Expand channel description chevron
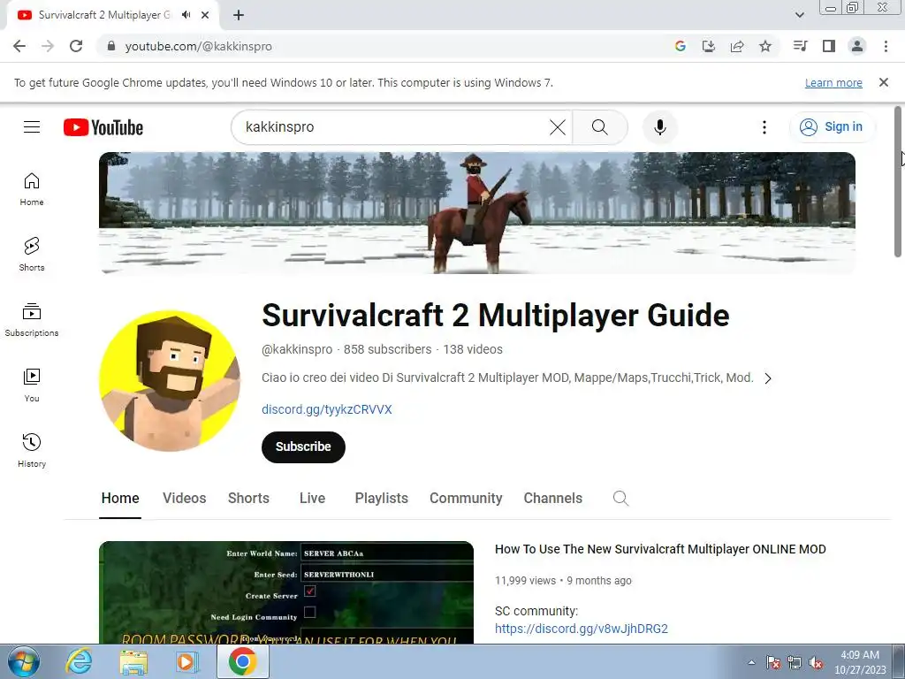Image resolution: width=905 pixels, height=679 pixels. click(x=768, y=378)
